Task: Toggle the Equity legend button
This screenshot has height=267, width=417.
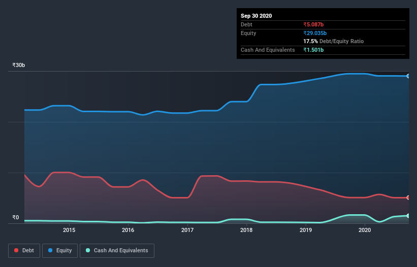Action: pyautogui.click(x=60, y=251)
